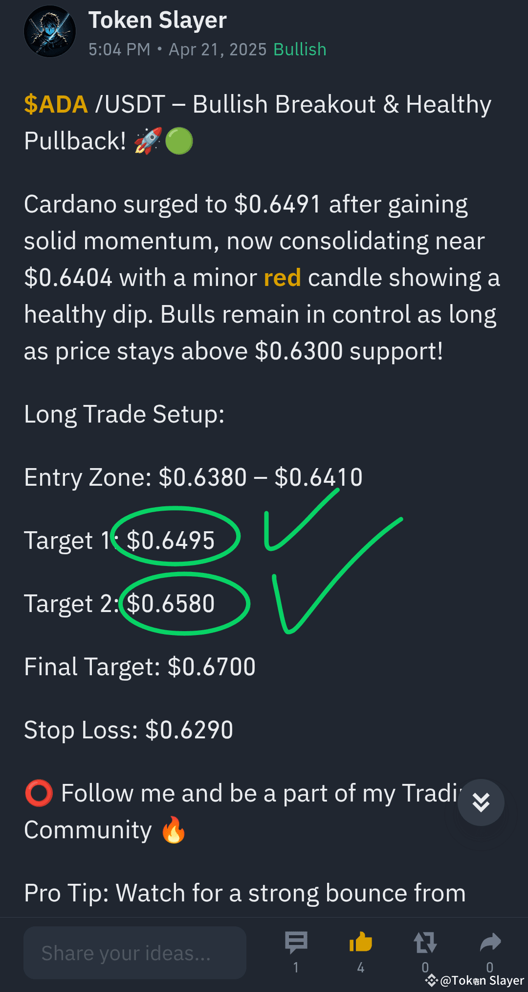Click the fire emoji beside Community
This screenshot has height=992, width=528.
[x=172, y=829]
